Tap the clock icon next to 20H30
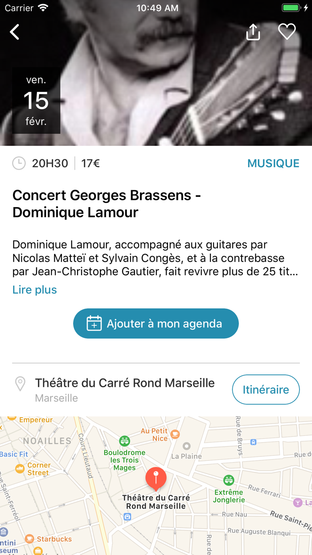312x555 pixels. (x=18, y=163)
